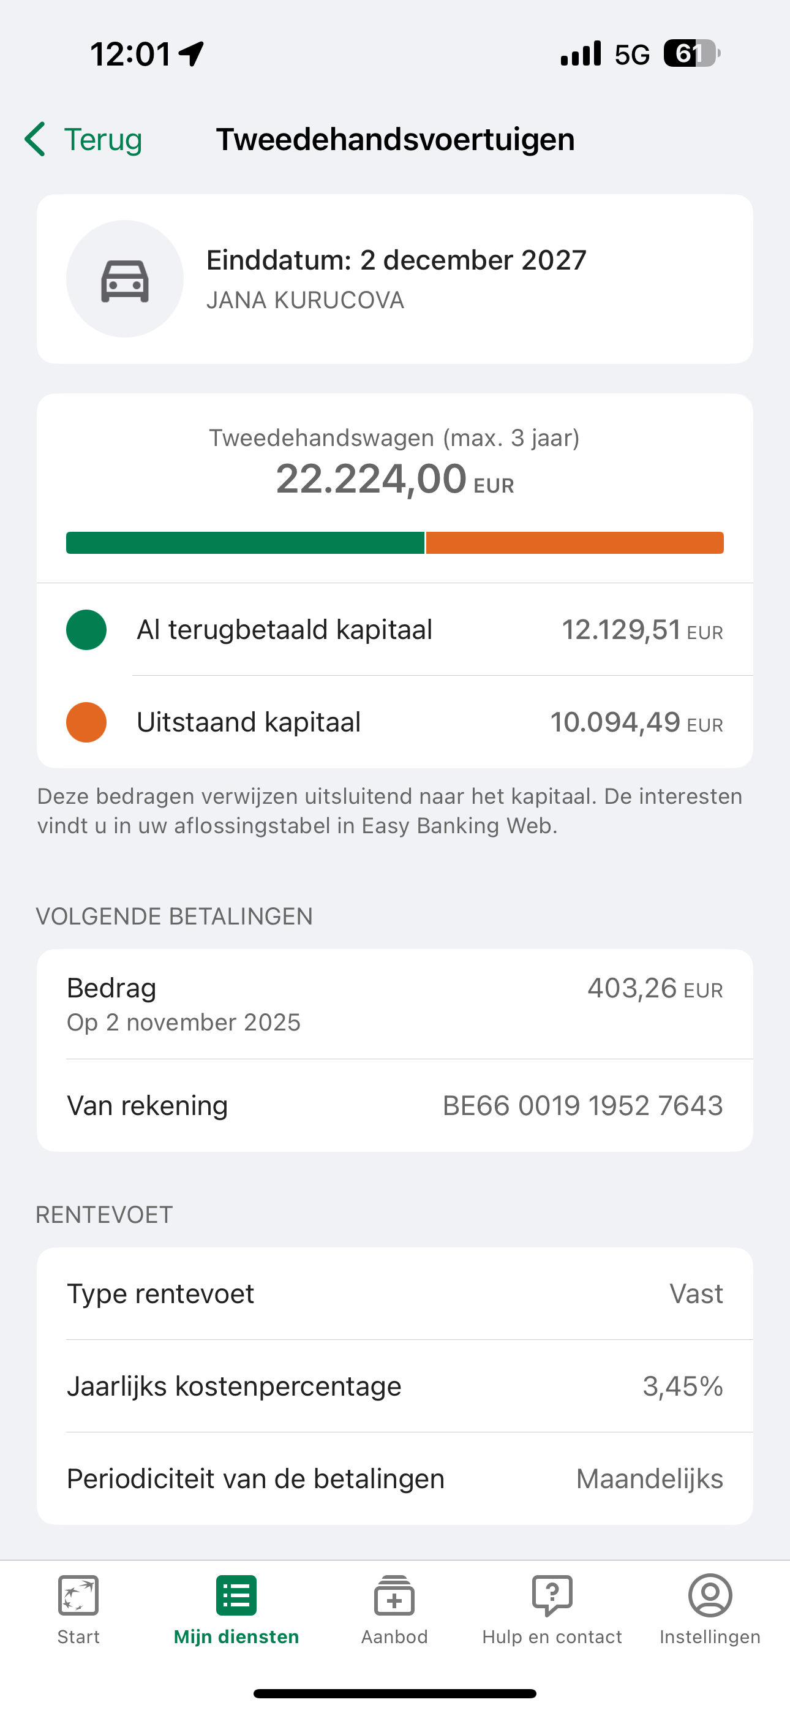Image resolution: width=790 pixels, height=1713 pixels.
Task: Open the Start tab icon
Action: coord(78,1595)
